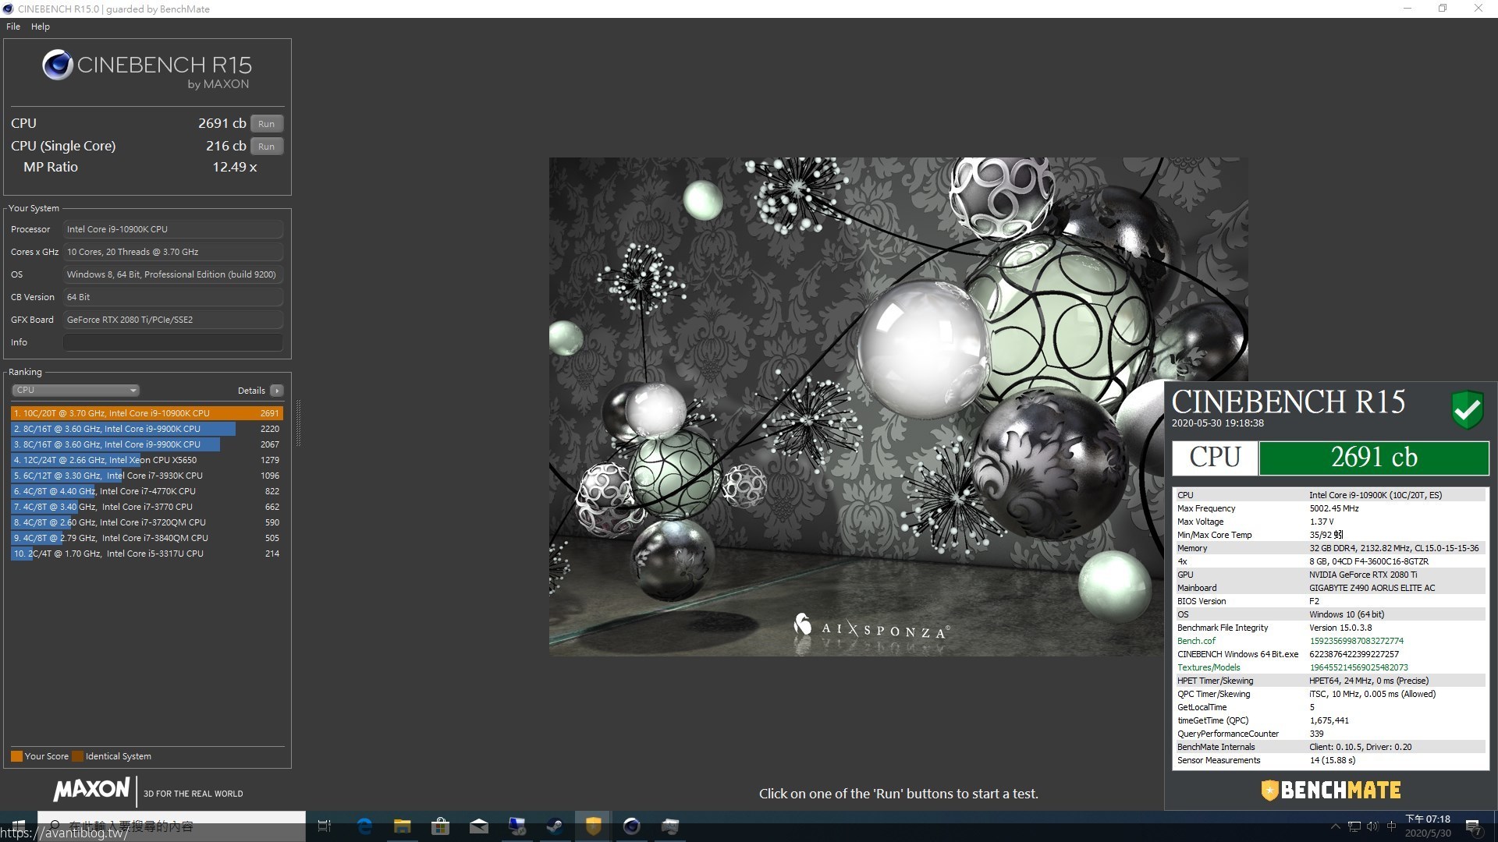Switch input language via IME indicator
The height and width of the screenshot is (842, 1498).
point(1391,826)
